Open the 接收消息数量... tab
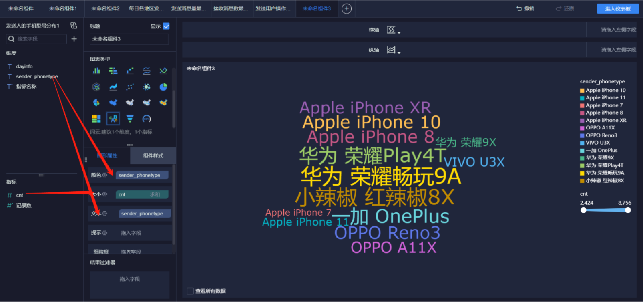The image size is (643, 302). pyautogui.click(x=231, y=8)
